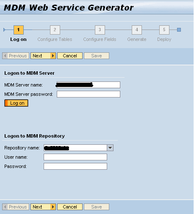Click the roadmap end square marker
The width and height of the screenshot is (194, 214).
179,30
